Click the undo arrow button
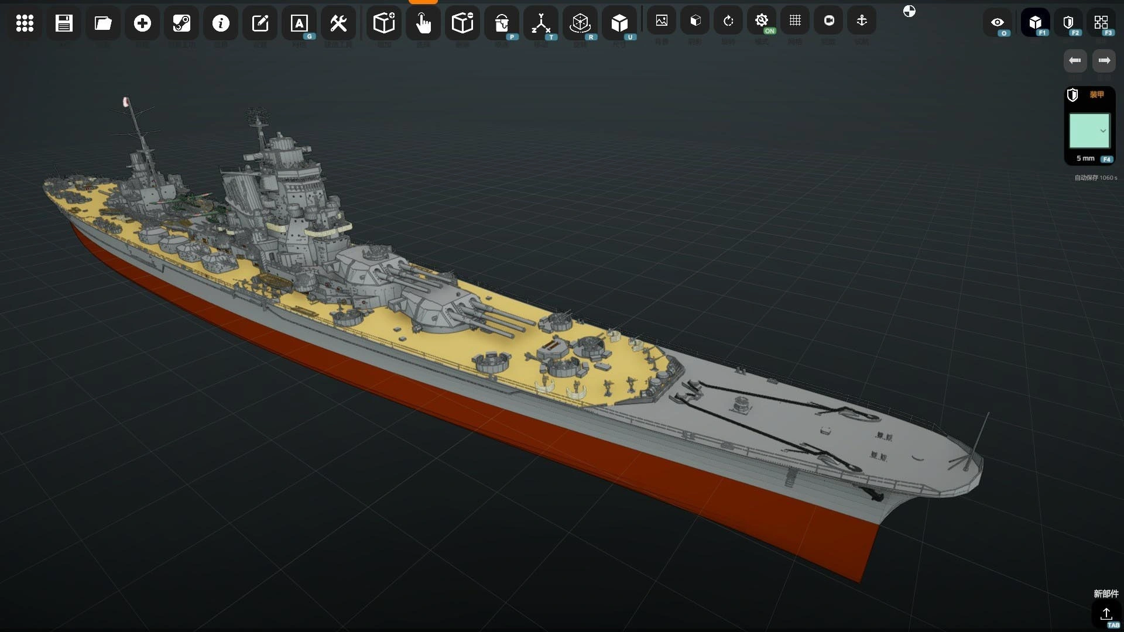1124x632 pixels. point(1075,60)
